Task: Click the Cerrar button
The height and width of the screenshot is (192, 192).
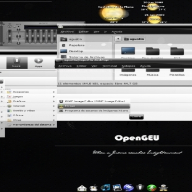Action: tap(136, 117)
